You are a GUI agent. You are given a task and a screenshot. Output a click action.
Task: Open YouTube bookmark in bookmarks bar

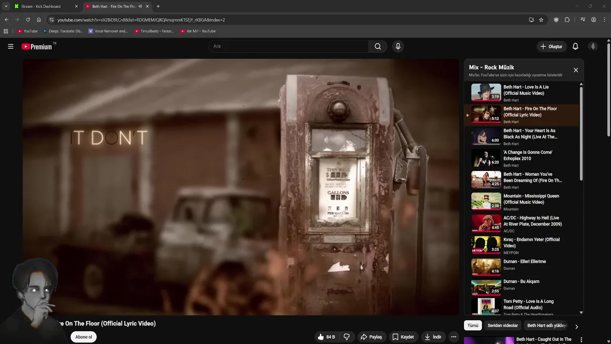(x=27, y=31)
